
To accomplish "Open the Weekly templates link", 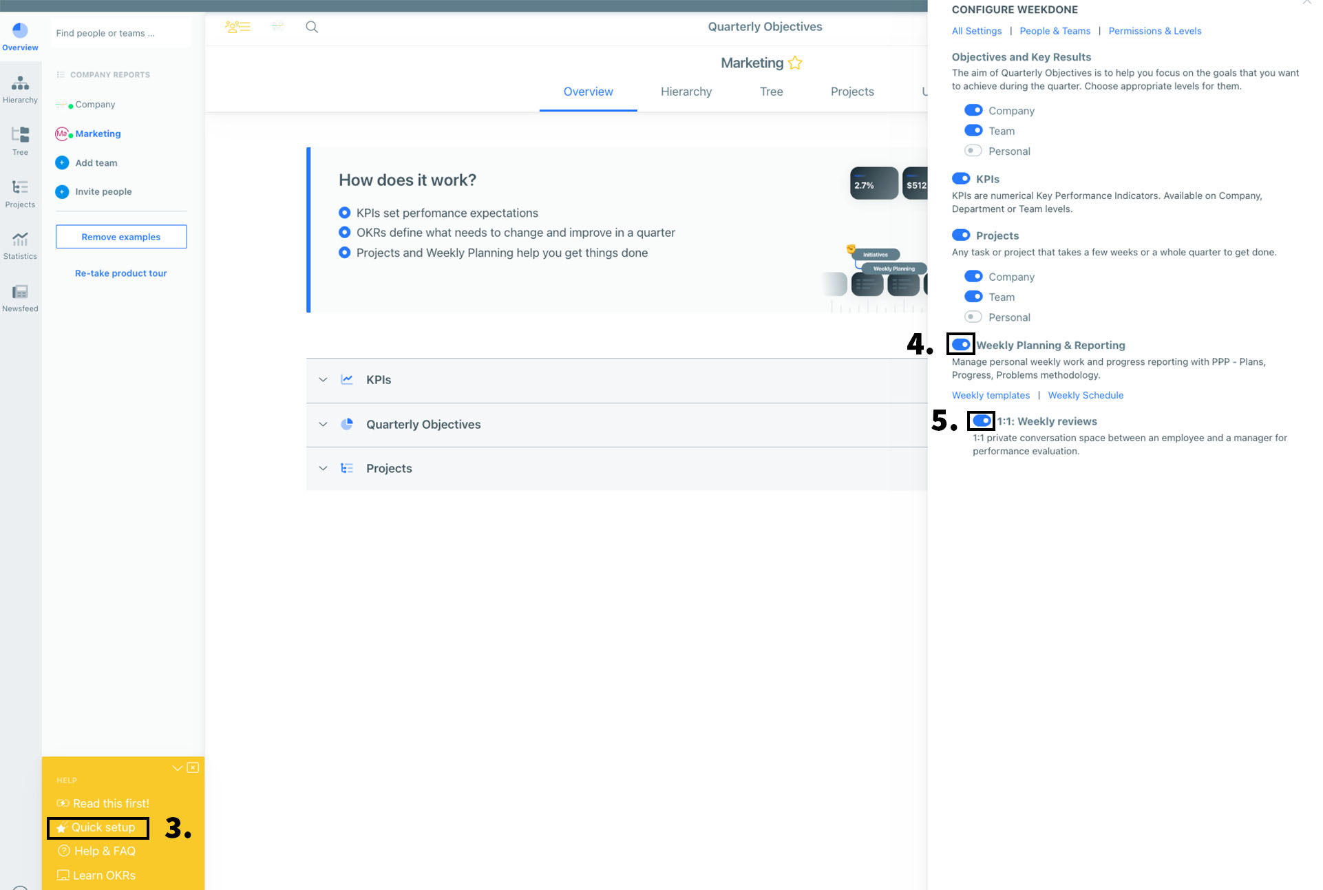I will point(991,395).
